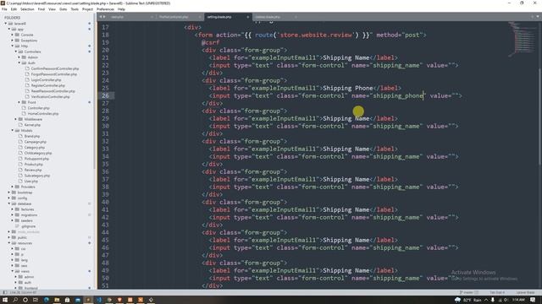Image resolution: width=542 pixels, height=304 pixels.
Task: Collapse the Models folder
Action: 13,131
